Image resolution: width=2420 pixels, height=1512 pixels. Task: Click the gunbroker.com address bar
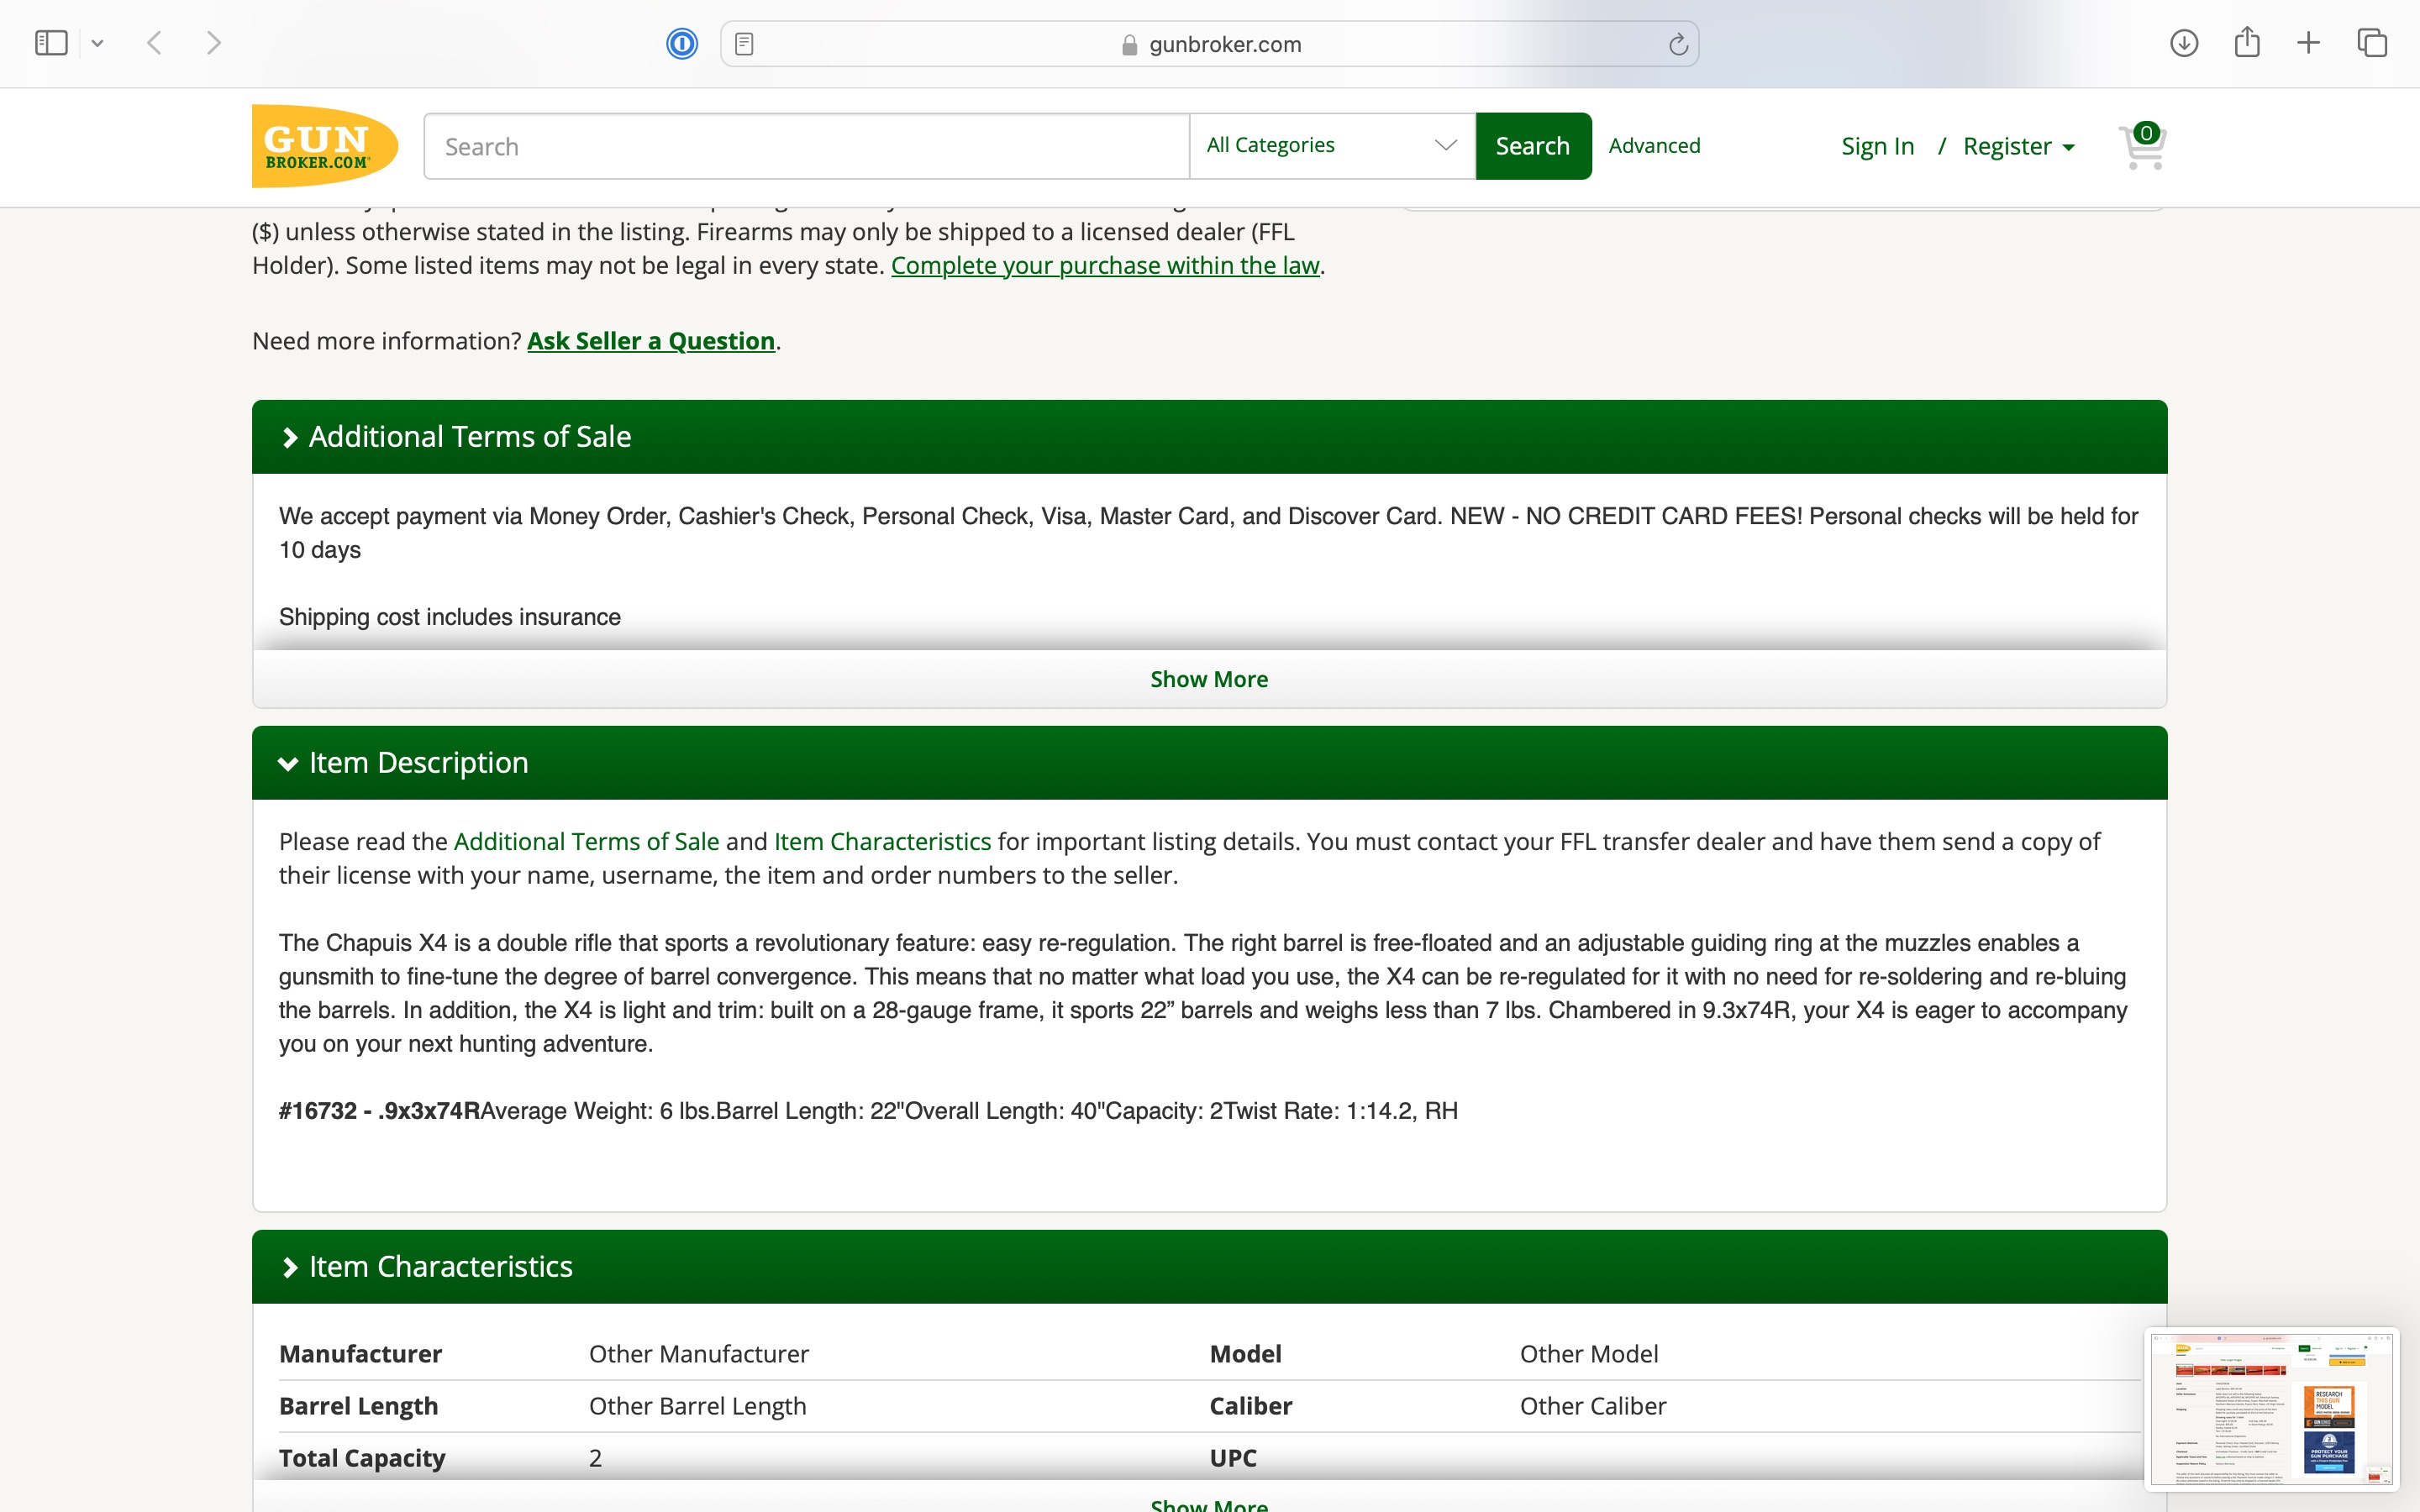(x=1209, y=44)
